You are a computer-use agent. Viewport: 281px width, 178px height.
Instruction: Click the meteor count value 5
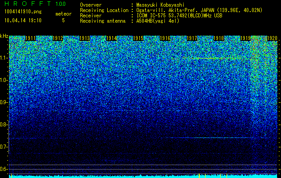coord(63,20)
